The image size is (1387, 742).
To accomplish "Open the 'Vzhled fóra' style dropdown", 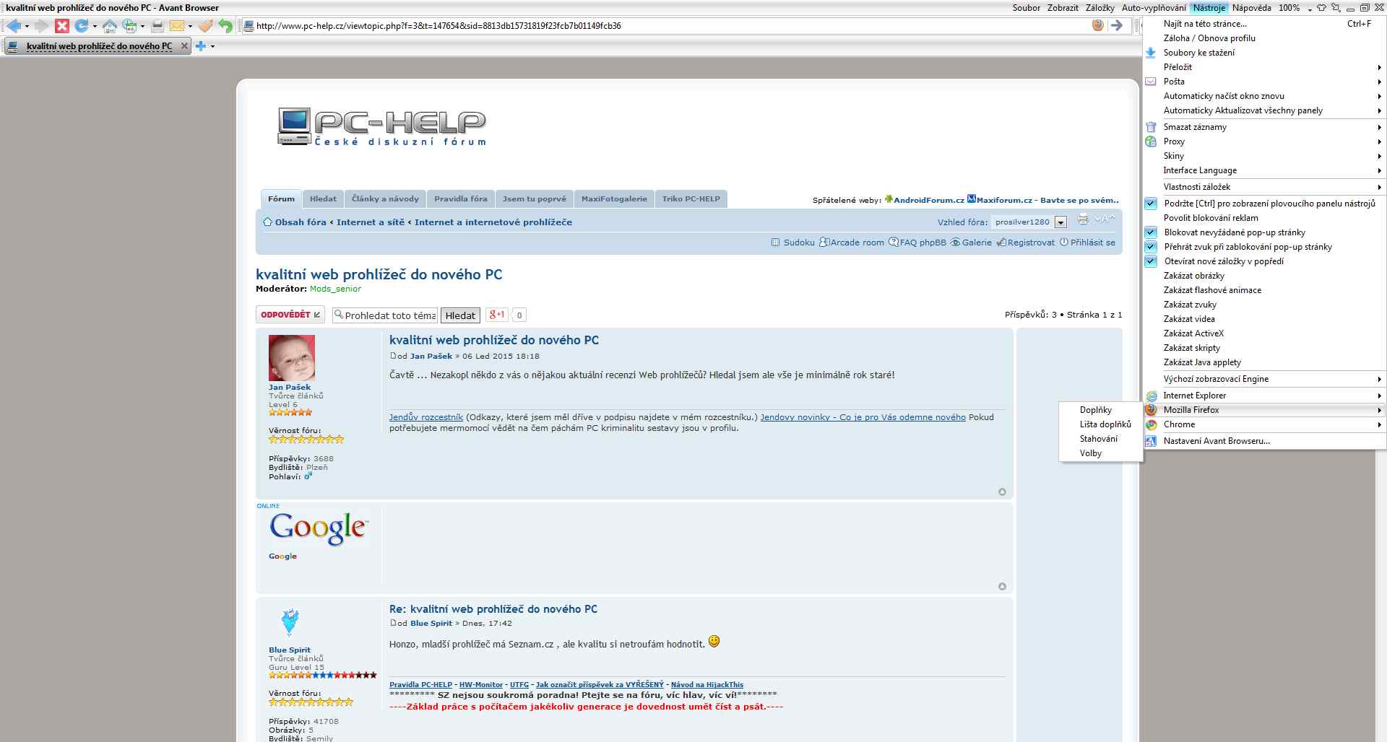I will click(1029, 222).
